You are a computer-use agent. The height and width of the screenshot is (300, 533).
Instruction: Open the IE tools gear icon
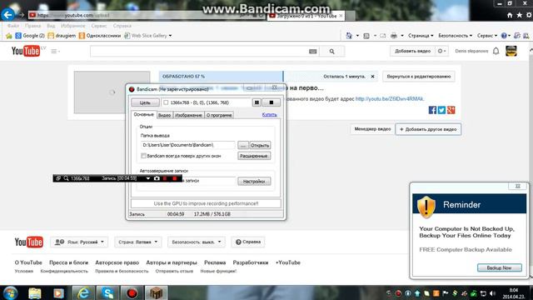pos(529,15)
